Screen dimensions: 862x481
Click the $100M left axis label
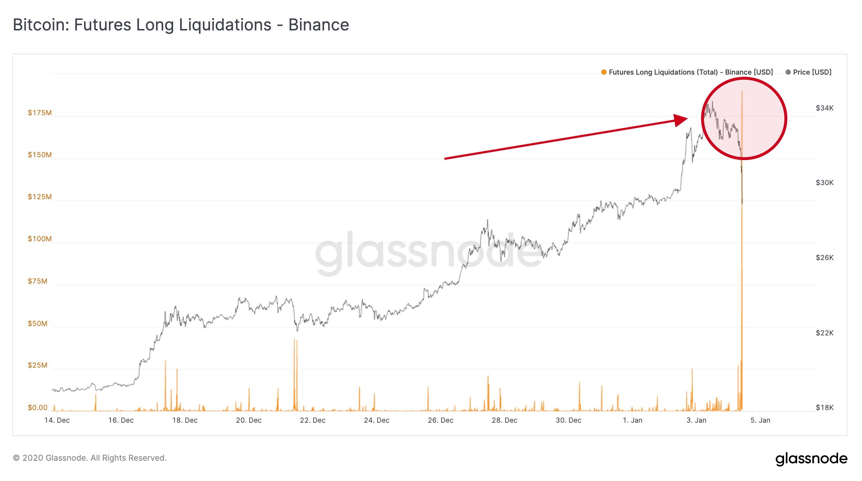[40, 239]
